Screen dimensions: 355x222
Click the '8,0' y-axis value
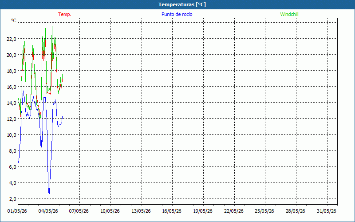coord(12,151)
